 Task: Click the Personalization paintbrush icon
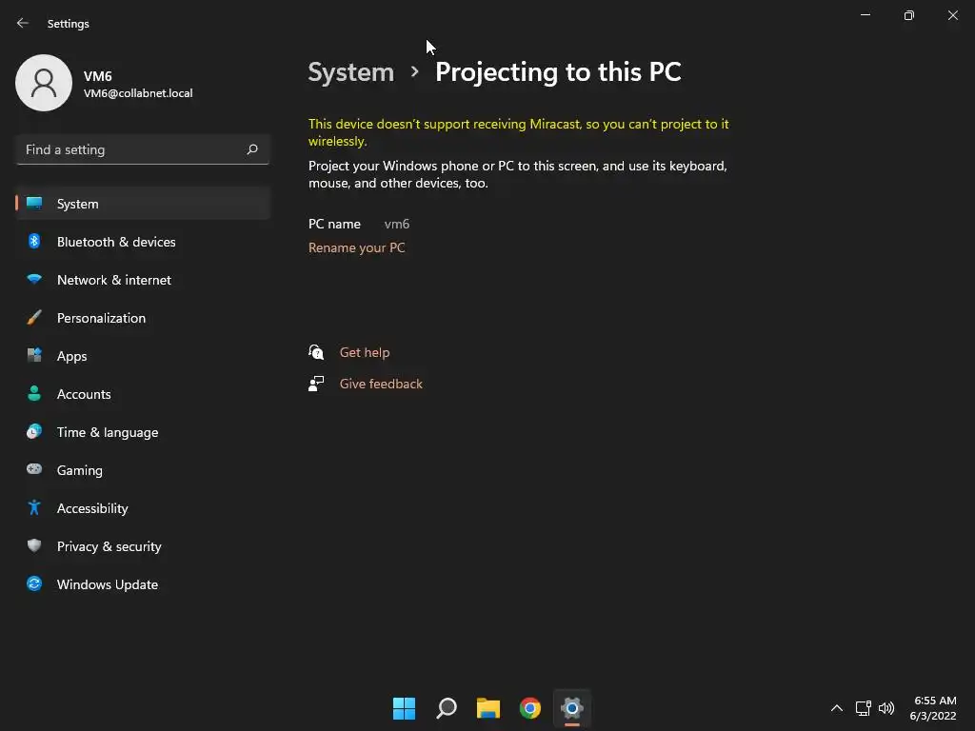[x=34, y=318]
